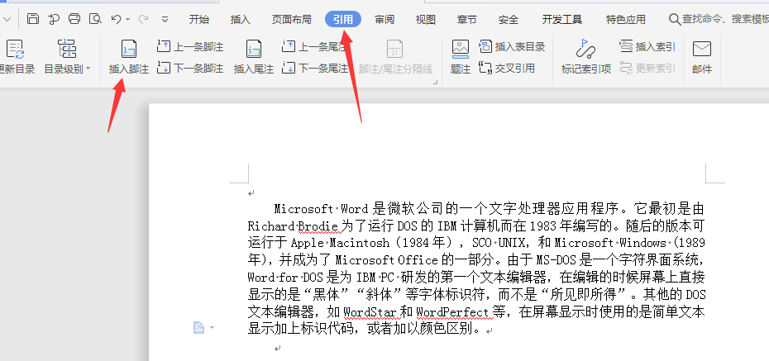Open the Undo history dropdown arrow

coord(128,20)
